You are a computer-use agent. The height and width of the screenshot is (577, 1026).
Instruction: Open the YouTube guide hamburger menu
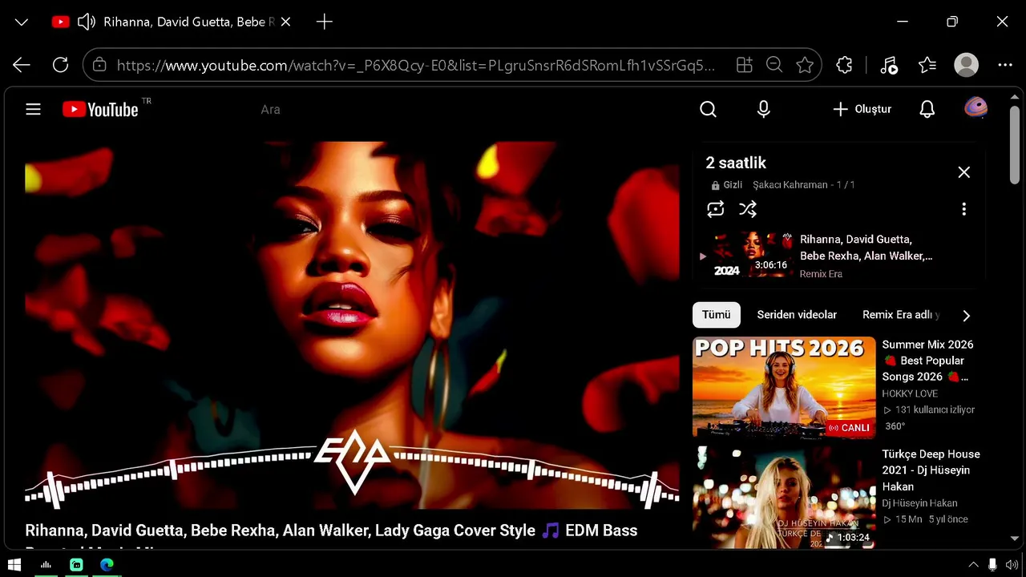tap(33, 109)
